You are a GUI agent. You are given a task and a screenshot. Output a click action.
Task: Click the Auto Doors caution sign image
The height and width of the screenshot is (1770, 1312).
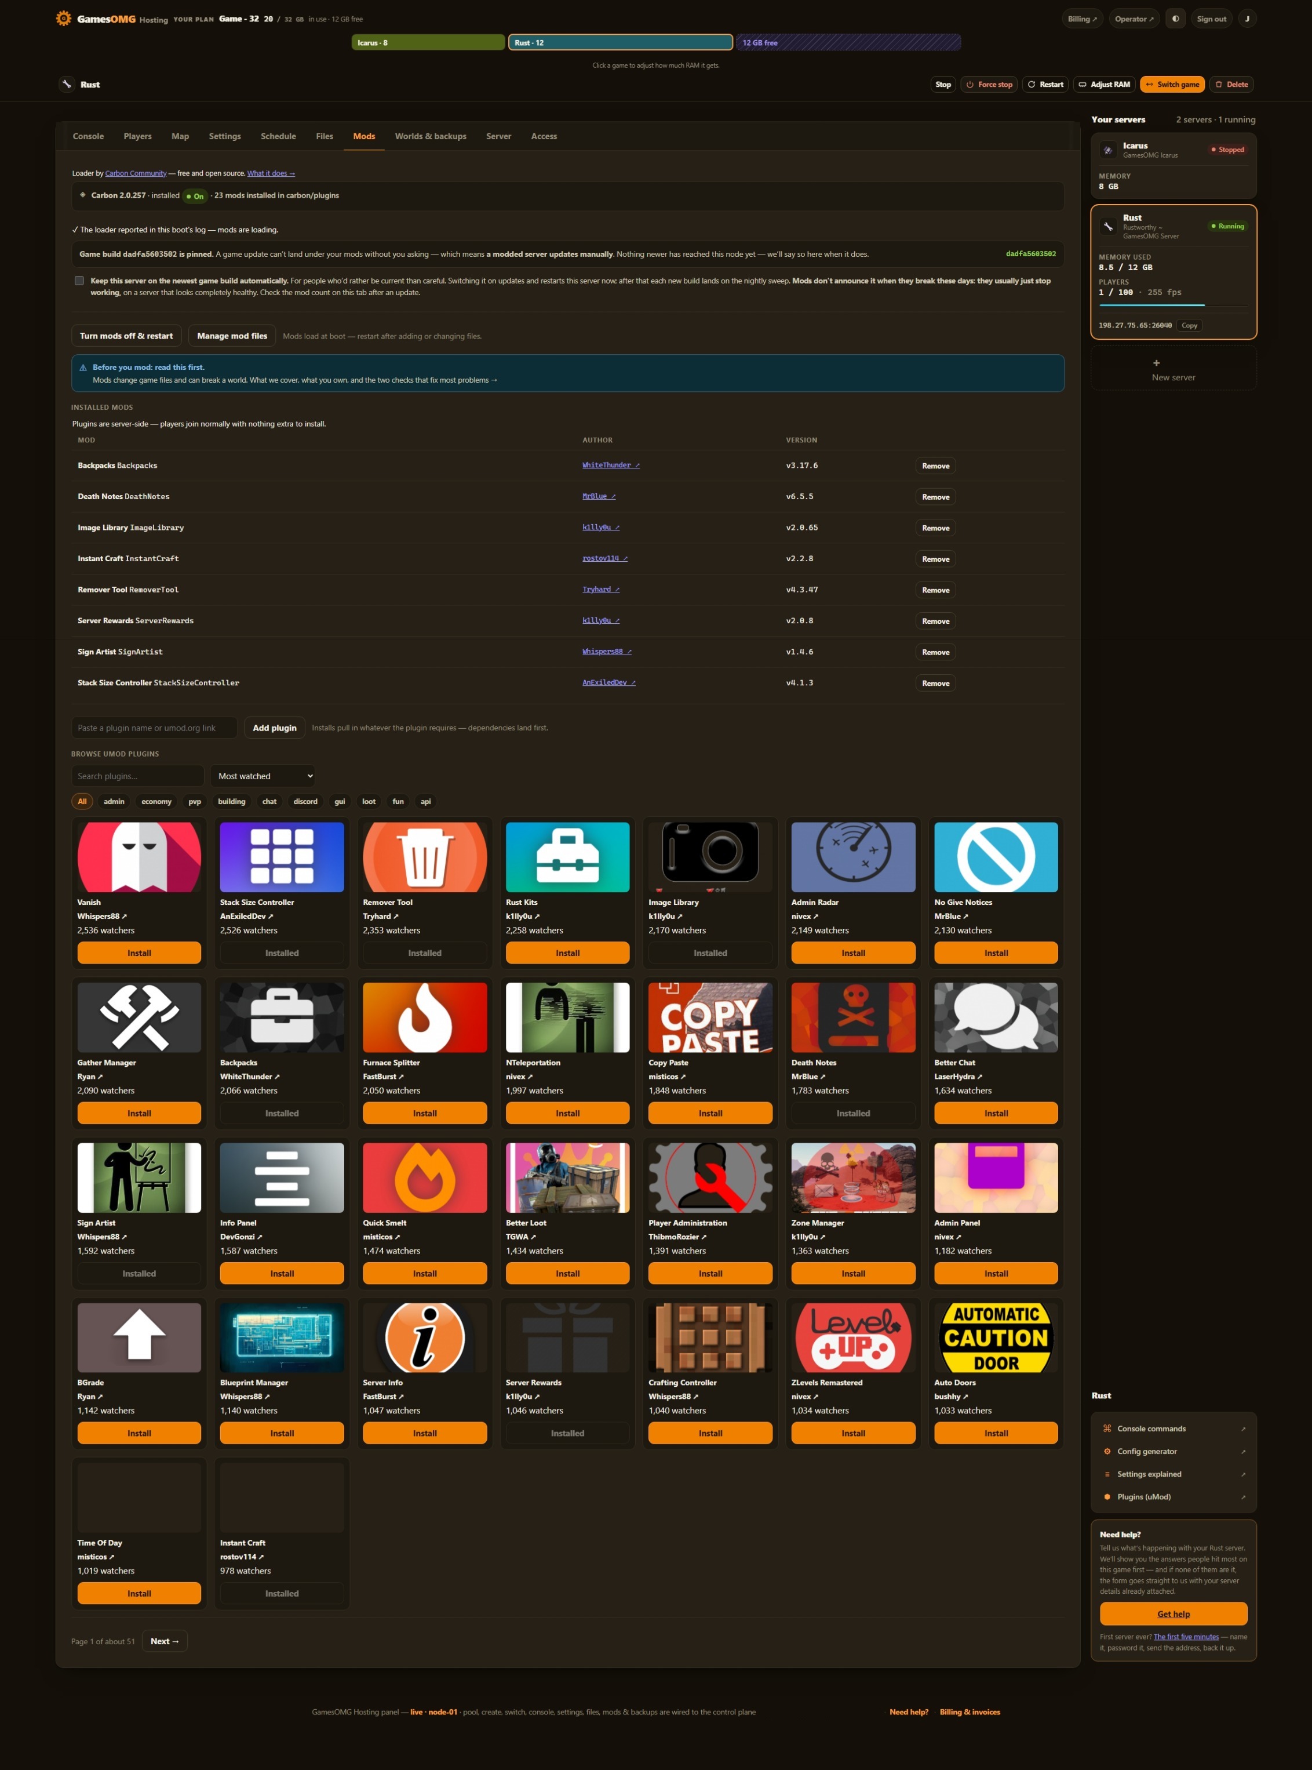[996, 1337]
